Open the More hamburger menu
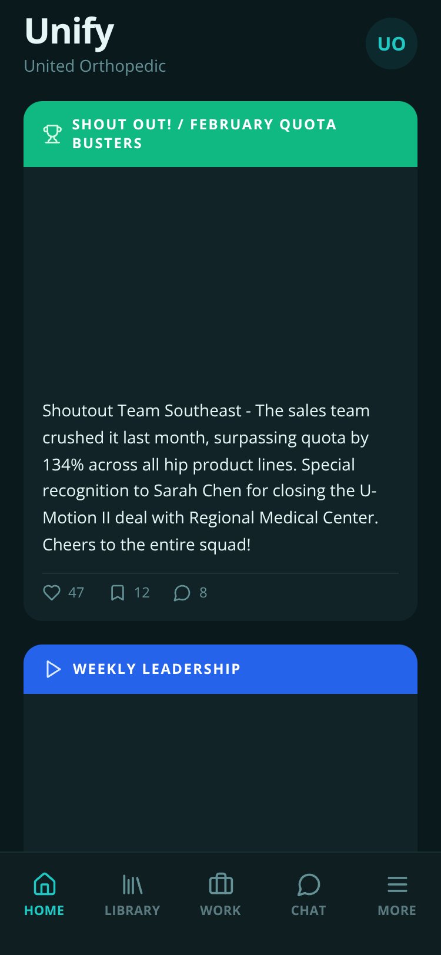Viewport: 441px width, 955px height. click(x=397, y=894)
